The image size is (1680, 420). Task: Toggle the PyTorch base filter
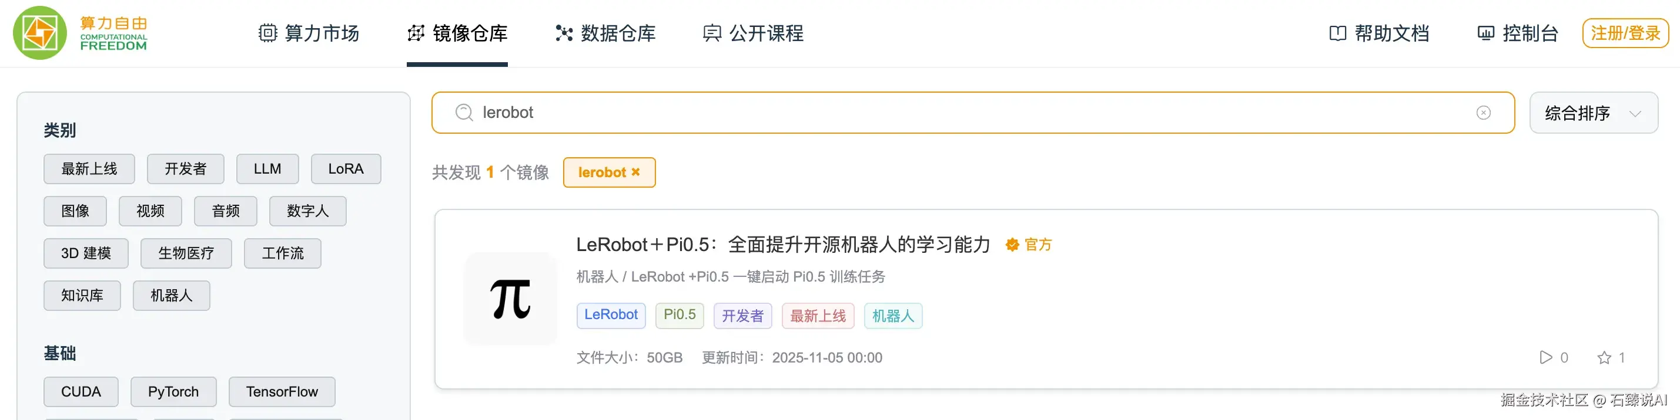point(173,392)
